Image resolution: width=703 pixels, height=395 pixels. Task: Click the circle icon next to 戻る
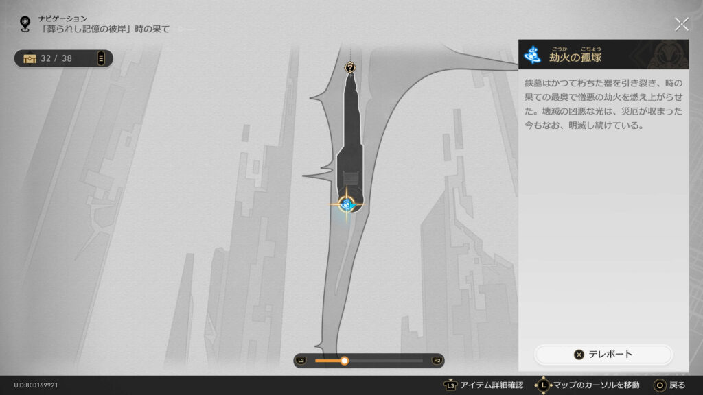point(660,385)
